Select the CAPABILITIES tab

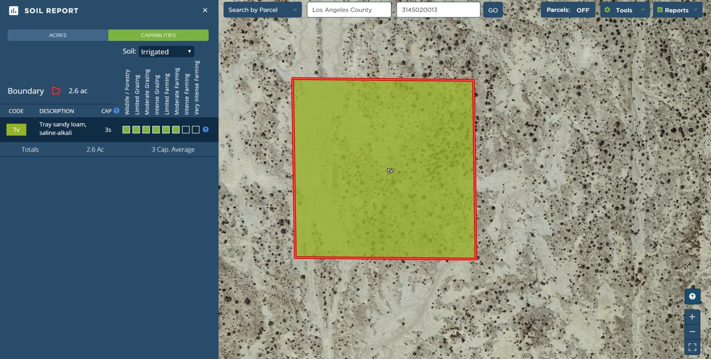click(x=158, y=35)
